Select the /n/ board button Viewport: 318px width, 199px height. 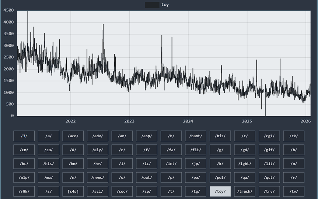click(73, 178)
